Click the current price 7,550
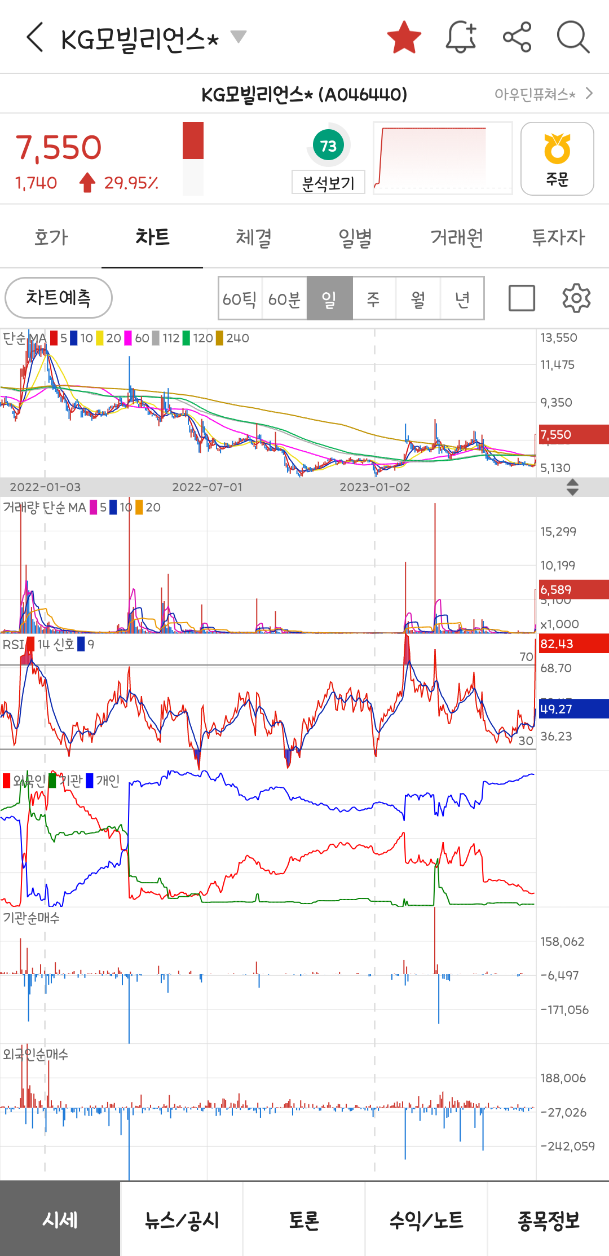Screen dimensions: 609x1256 59,148
